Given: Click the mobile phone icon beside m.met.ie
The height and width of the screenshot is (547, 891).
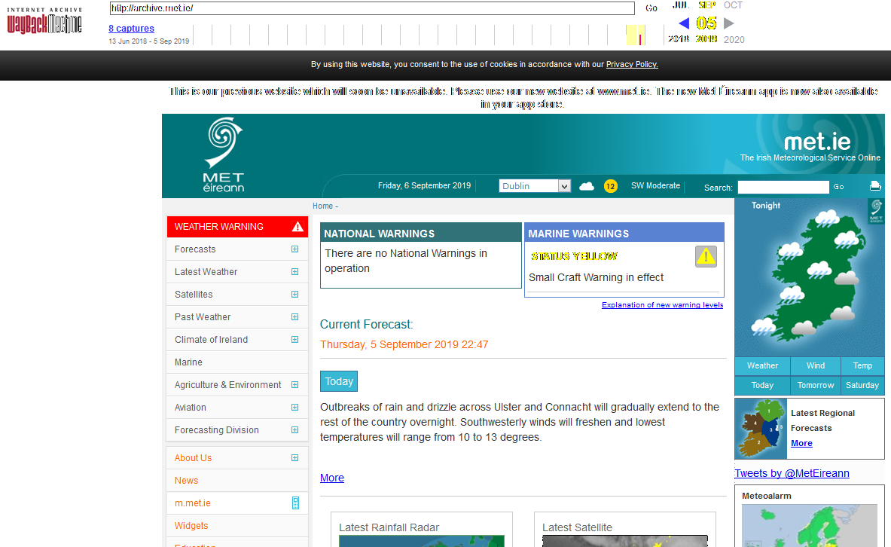Looking at the screenshot, I should pos(295,503).
